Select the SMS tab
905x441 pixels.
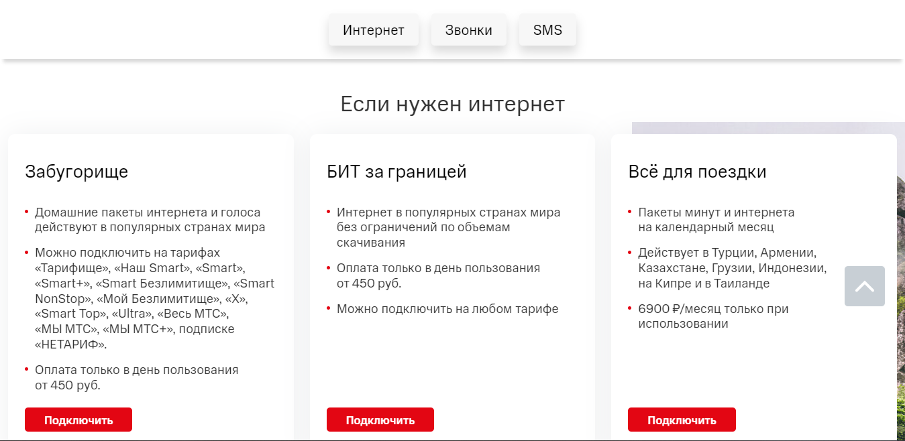547,30
